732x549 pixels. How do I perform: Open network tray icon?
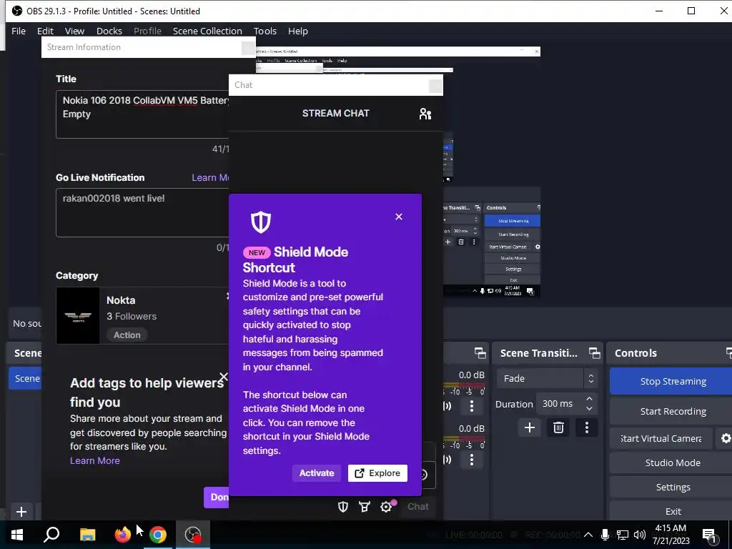point(623,535)
